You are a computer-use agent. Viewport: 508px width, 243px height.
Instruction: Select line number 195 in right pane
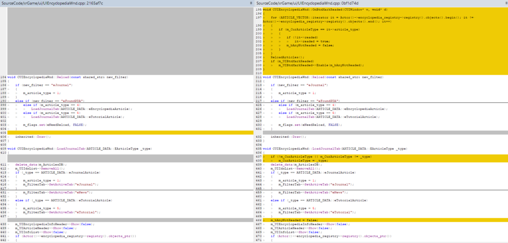click(259, 10)
